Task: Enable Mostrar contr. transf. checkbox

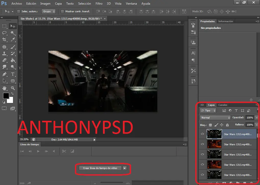Action: click(62, 11)
